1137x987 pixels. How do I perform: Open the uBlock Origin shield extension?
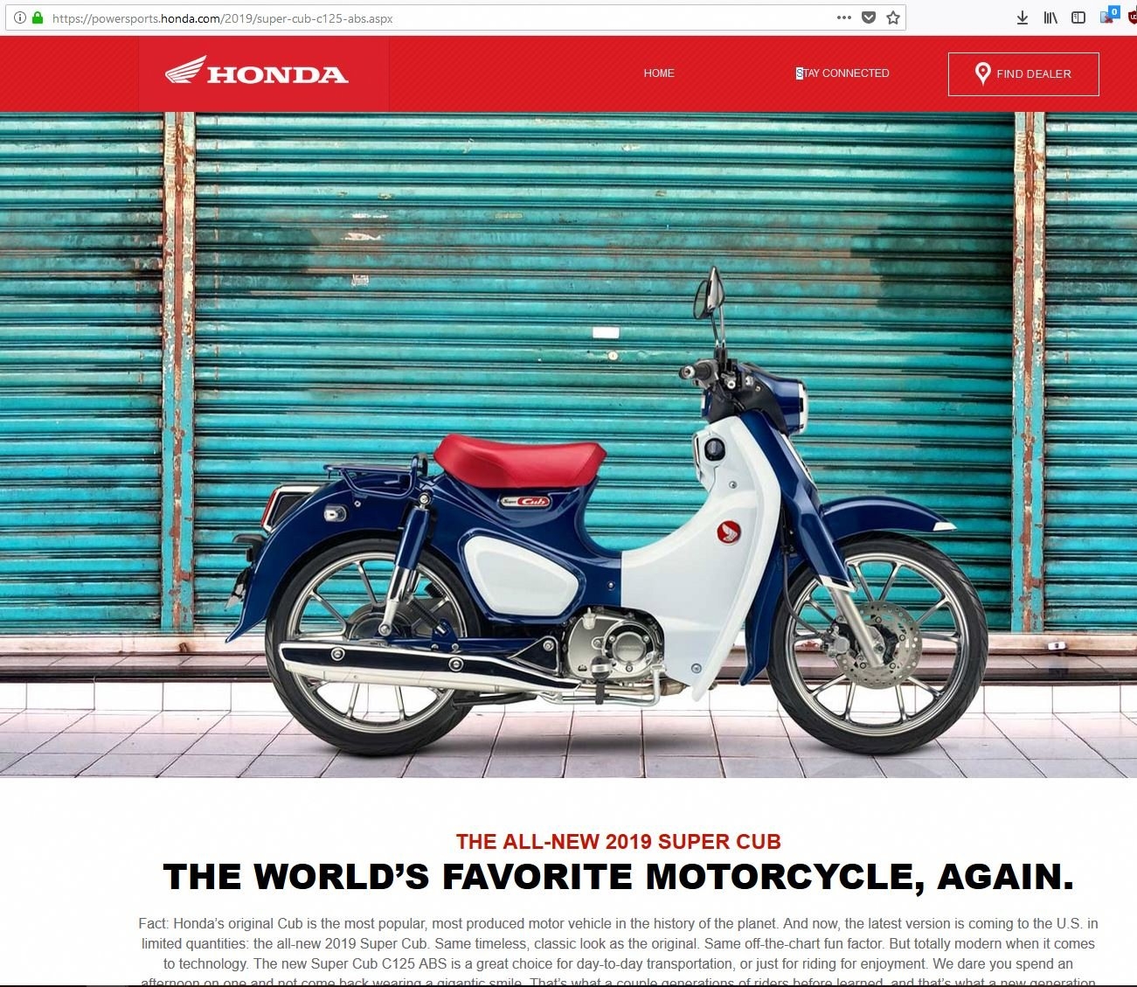tap(1133, 17)
